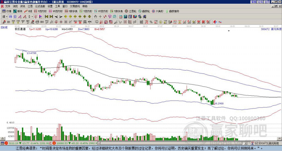
Task: Click the 日K线 label
Action: click(4, 28)
